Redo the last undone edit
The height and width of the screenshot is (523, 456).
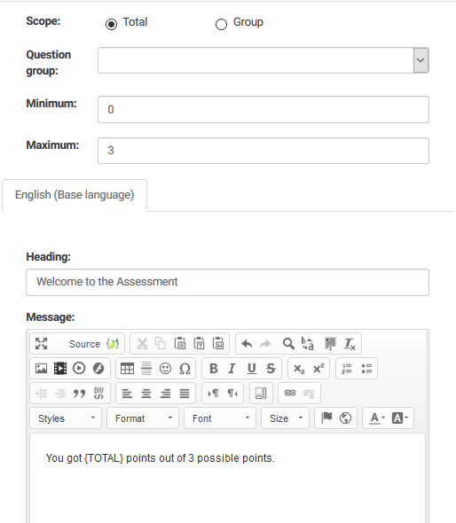coord(266,343)
